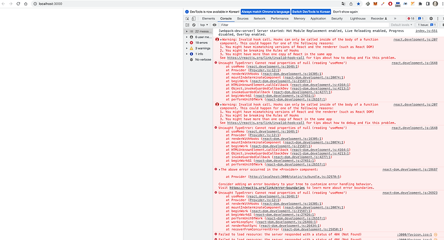Click Always match Chrome's language
Screen dimensions: 444x240
(266, 12)
